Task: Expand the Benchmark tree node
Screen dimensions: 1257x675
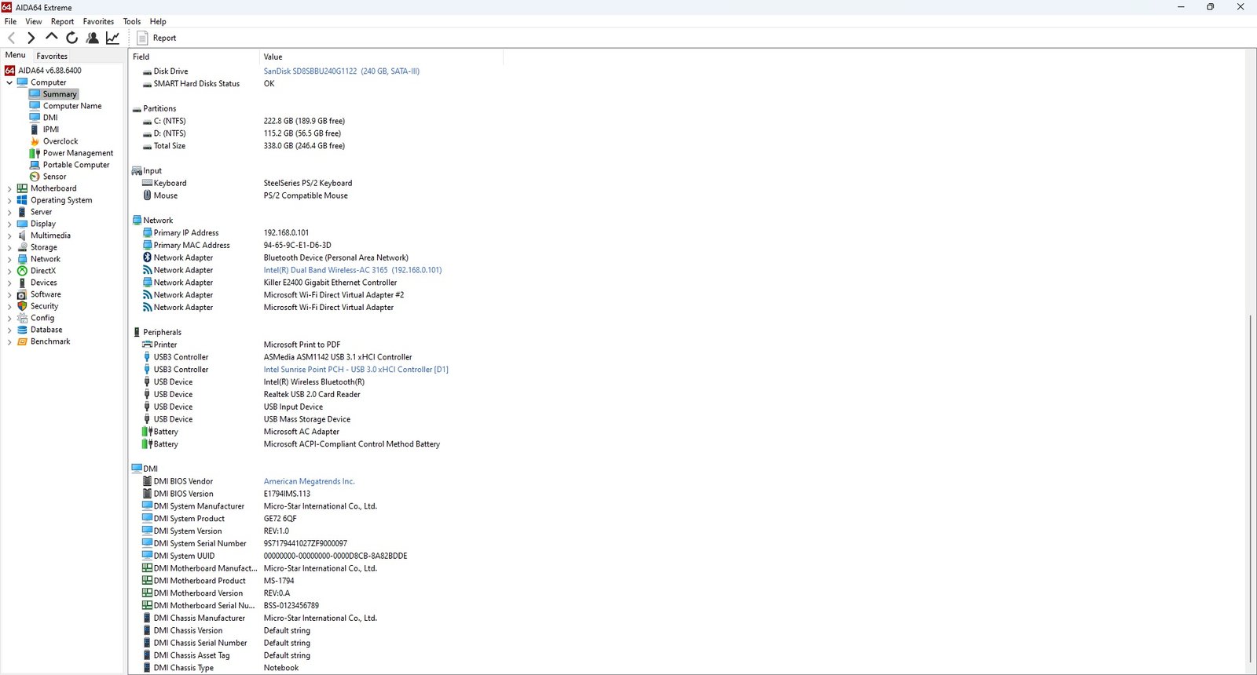Action: tap(9, 341)
